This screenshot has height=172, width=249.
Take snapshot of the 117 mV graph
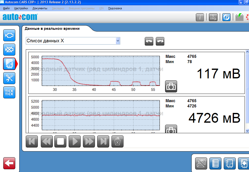(x=171, y=86)
